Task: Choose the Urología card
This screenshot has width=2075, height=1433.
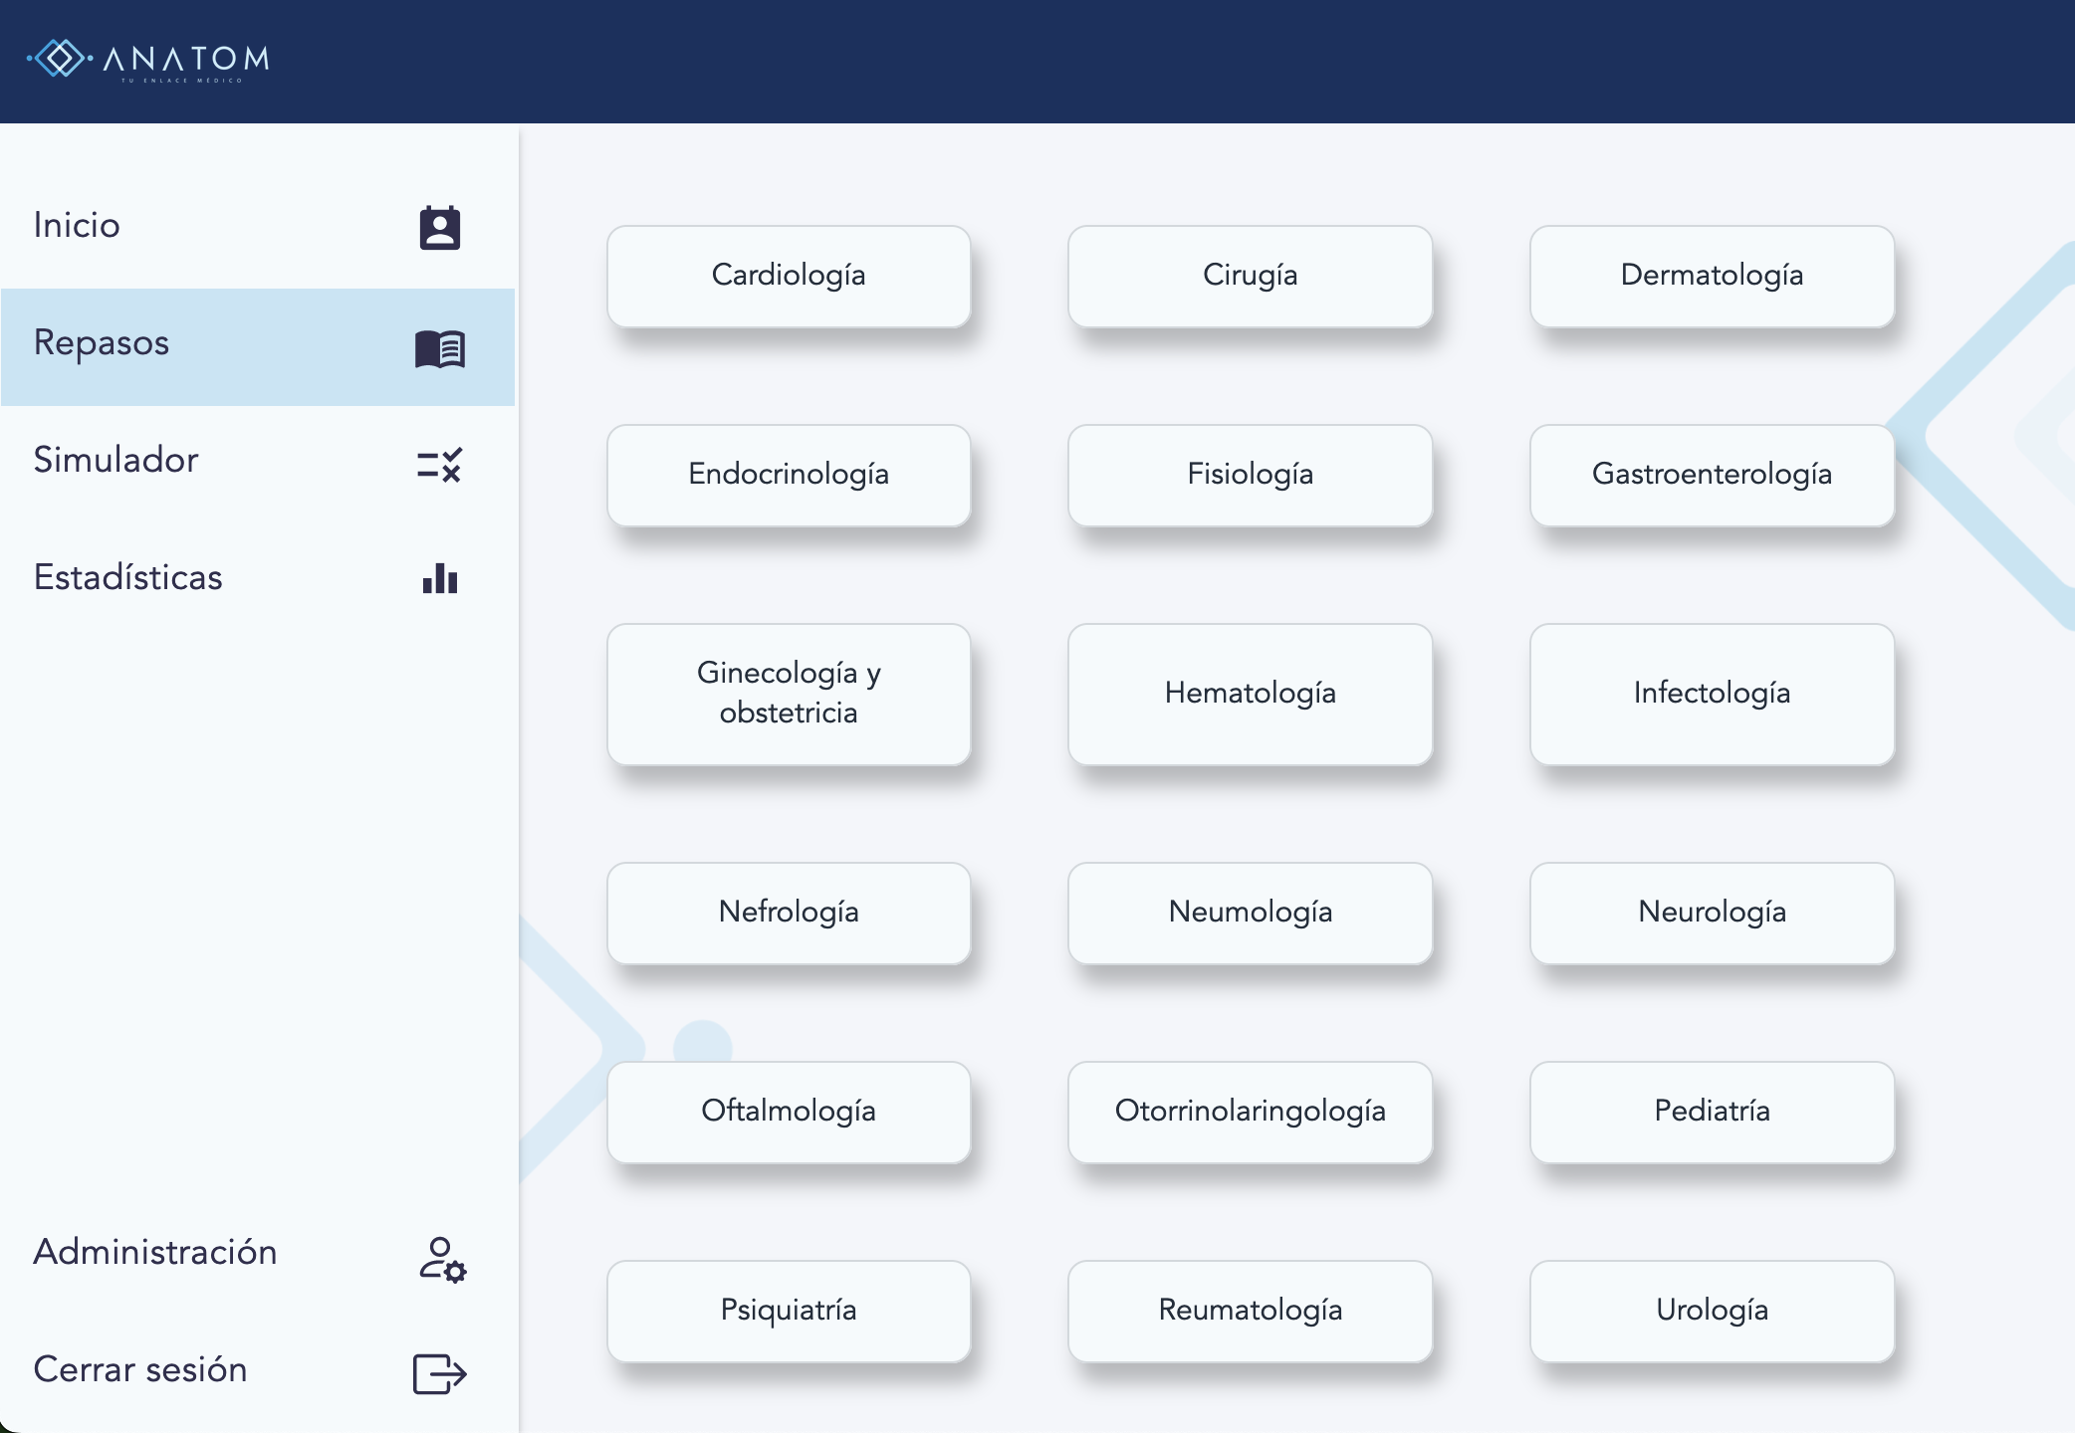Action: tap(1712, 1311)
